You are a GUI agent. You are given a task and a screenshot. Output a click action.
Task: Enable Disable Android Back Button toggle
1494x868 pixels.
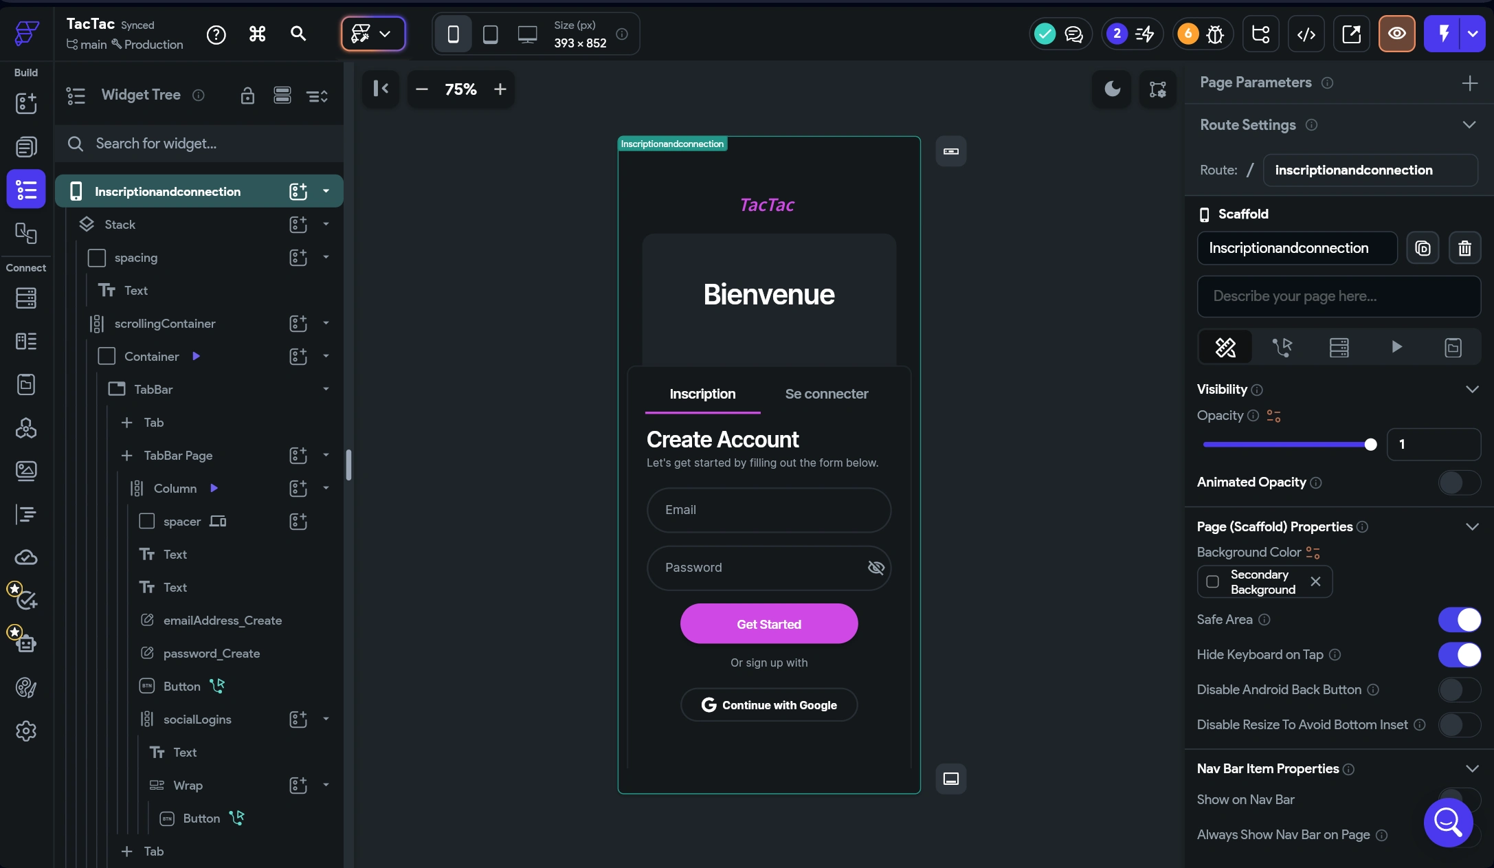[x=1459, y=690]
